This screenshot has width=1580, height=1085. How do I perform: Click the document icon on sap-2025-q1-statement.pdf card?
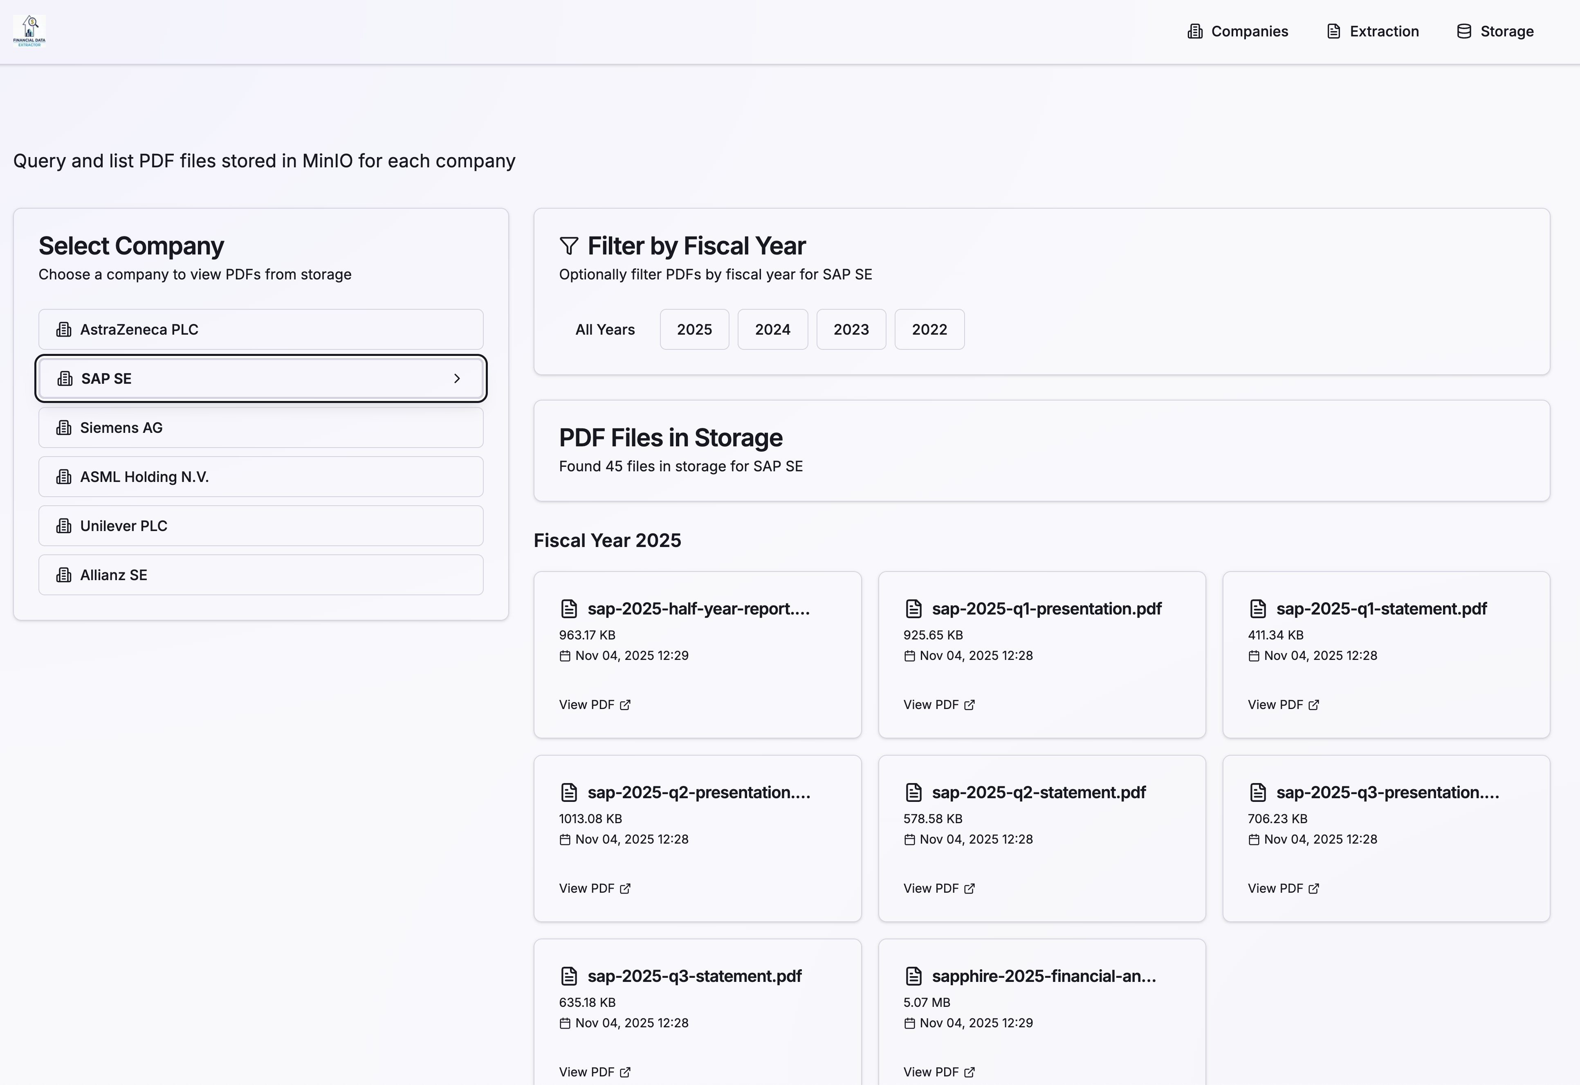[1258, 608]
